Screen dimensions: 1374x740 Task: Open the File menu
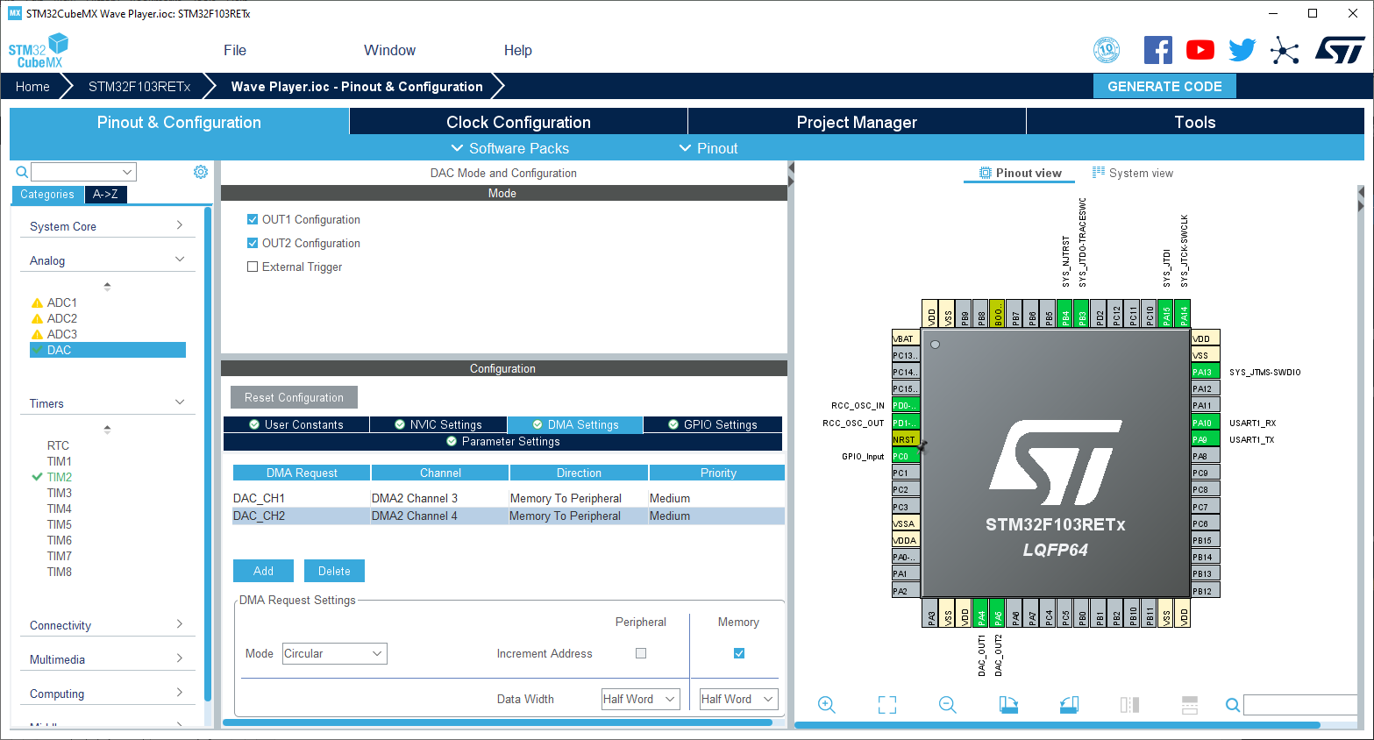click(x=235, y=50)
